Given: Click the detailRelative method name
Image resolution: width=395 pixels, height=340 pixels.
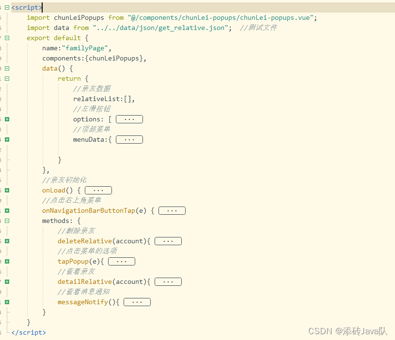Looking at the screenshot, I should 85,281.
